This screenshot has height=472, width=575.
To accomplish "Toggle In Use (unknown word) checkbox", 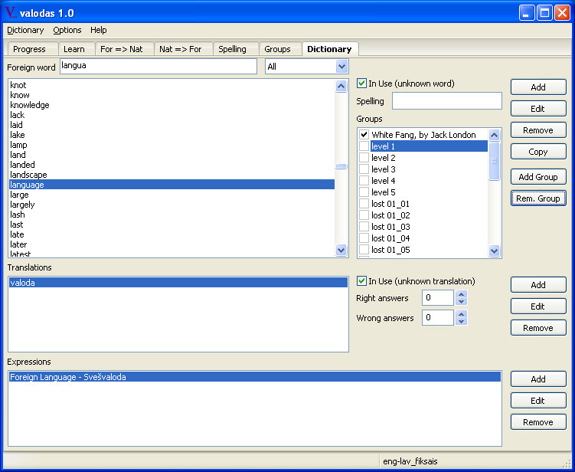I will coord(361,84).
